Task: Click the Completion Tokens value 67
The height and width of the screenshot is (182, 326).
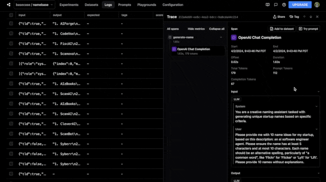Action: (x=233, y=84)
